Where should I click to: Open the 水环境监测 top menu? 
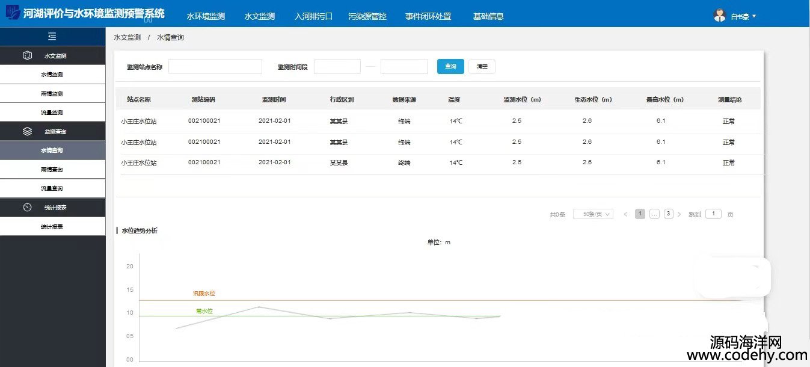point(206,16)
